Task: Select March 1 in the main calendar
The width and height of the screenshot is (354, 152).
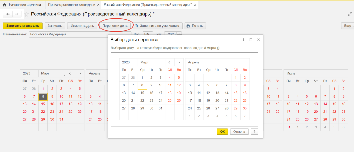Action: (43, 89)
